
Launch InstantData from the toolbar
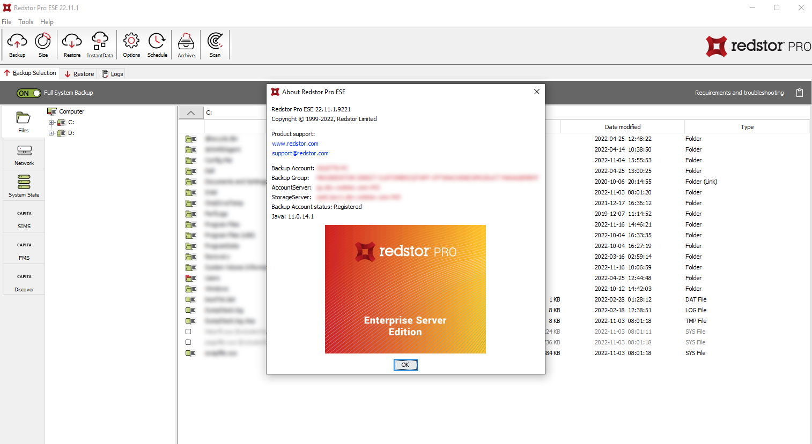(100, 44)
